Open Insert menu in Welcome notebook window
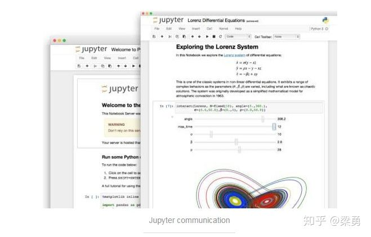Viewport: 371px width, 237px height. (x=122, y=58)
